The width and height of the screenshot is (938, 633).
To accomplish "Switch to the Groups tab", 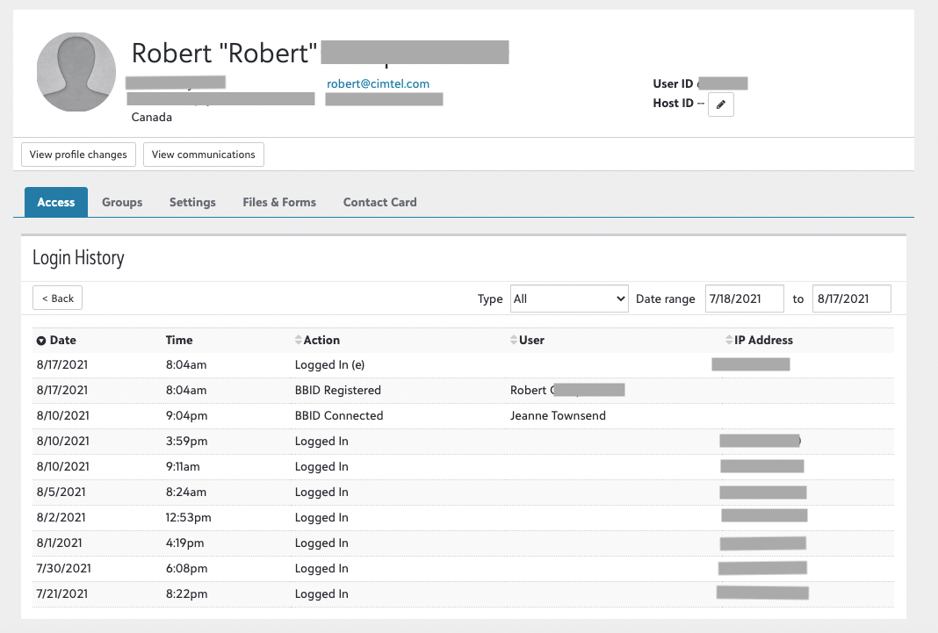I will [122, 202].
